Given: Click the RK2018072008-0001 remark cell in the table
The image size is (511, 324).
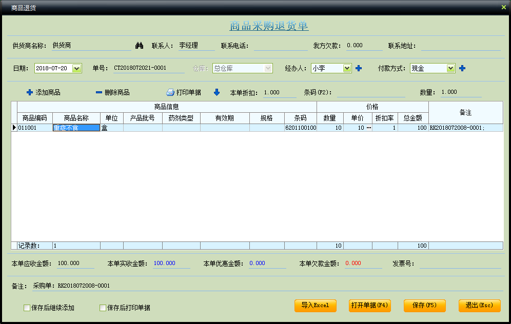Looking at the screenshot, I should point(466,128).
